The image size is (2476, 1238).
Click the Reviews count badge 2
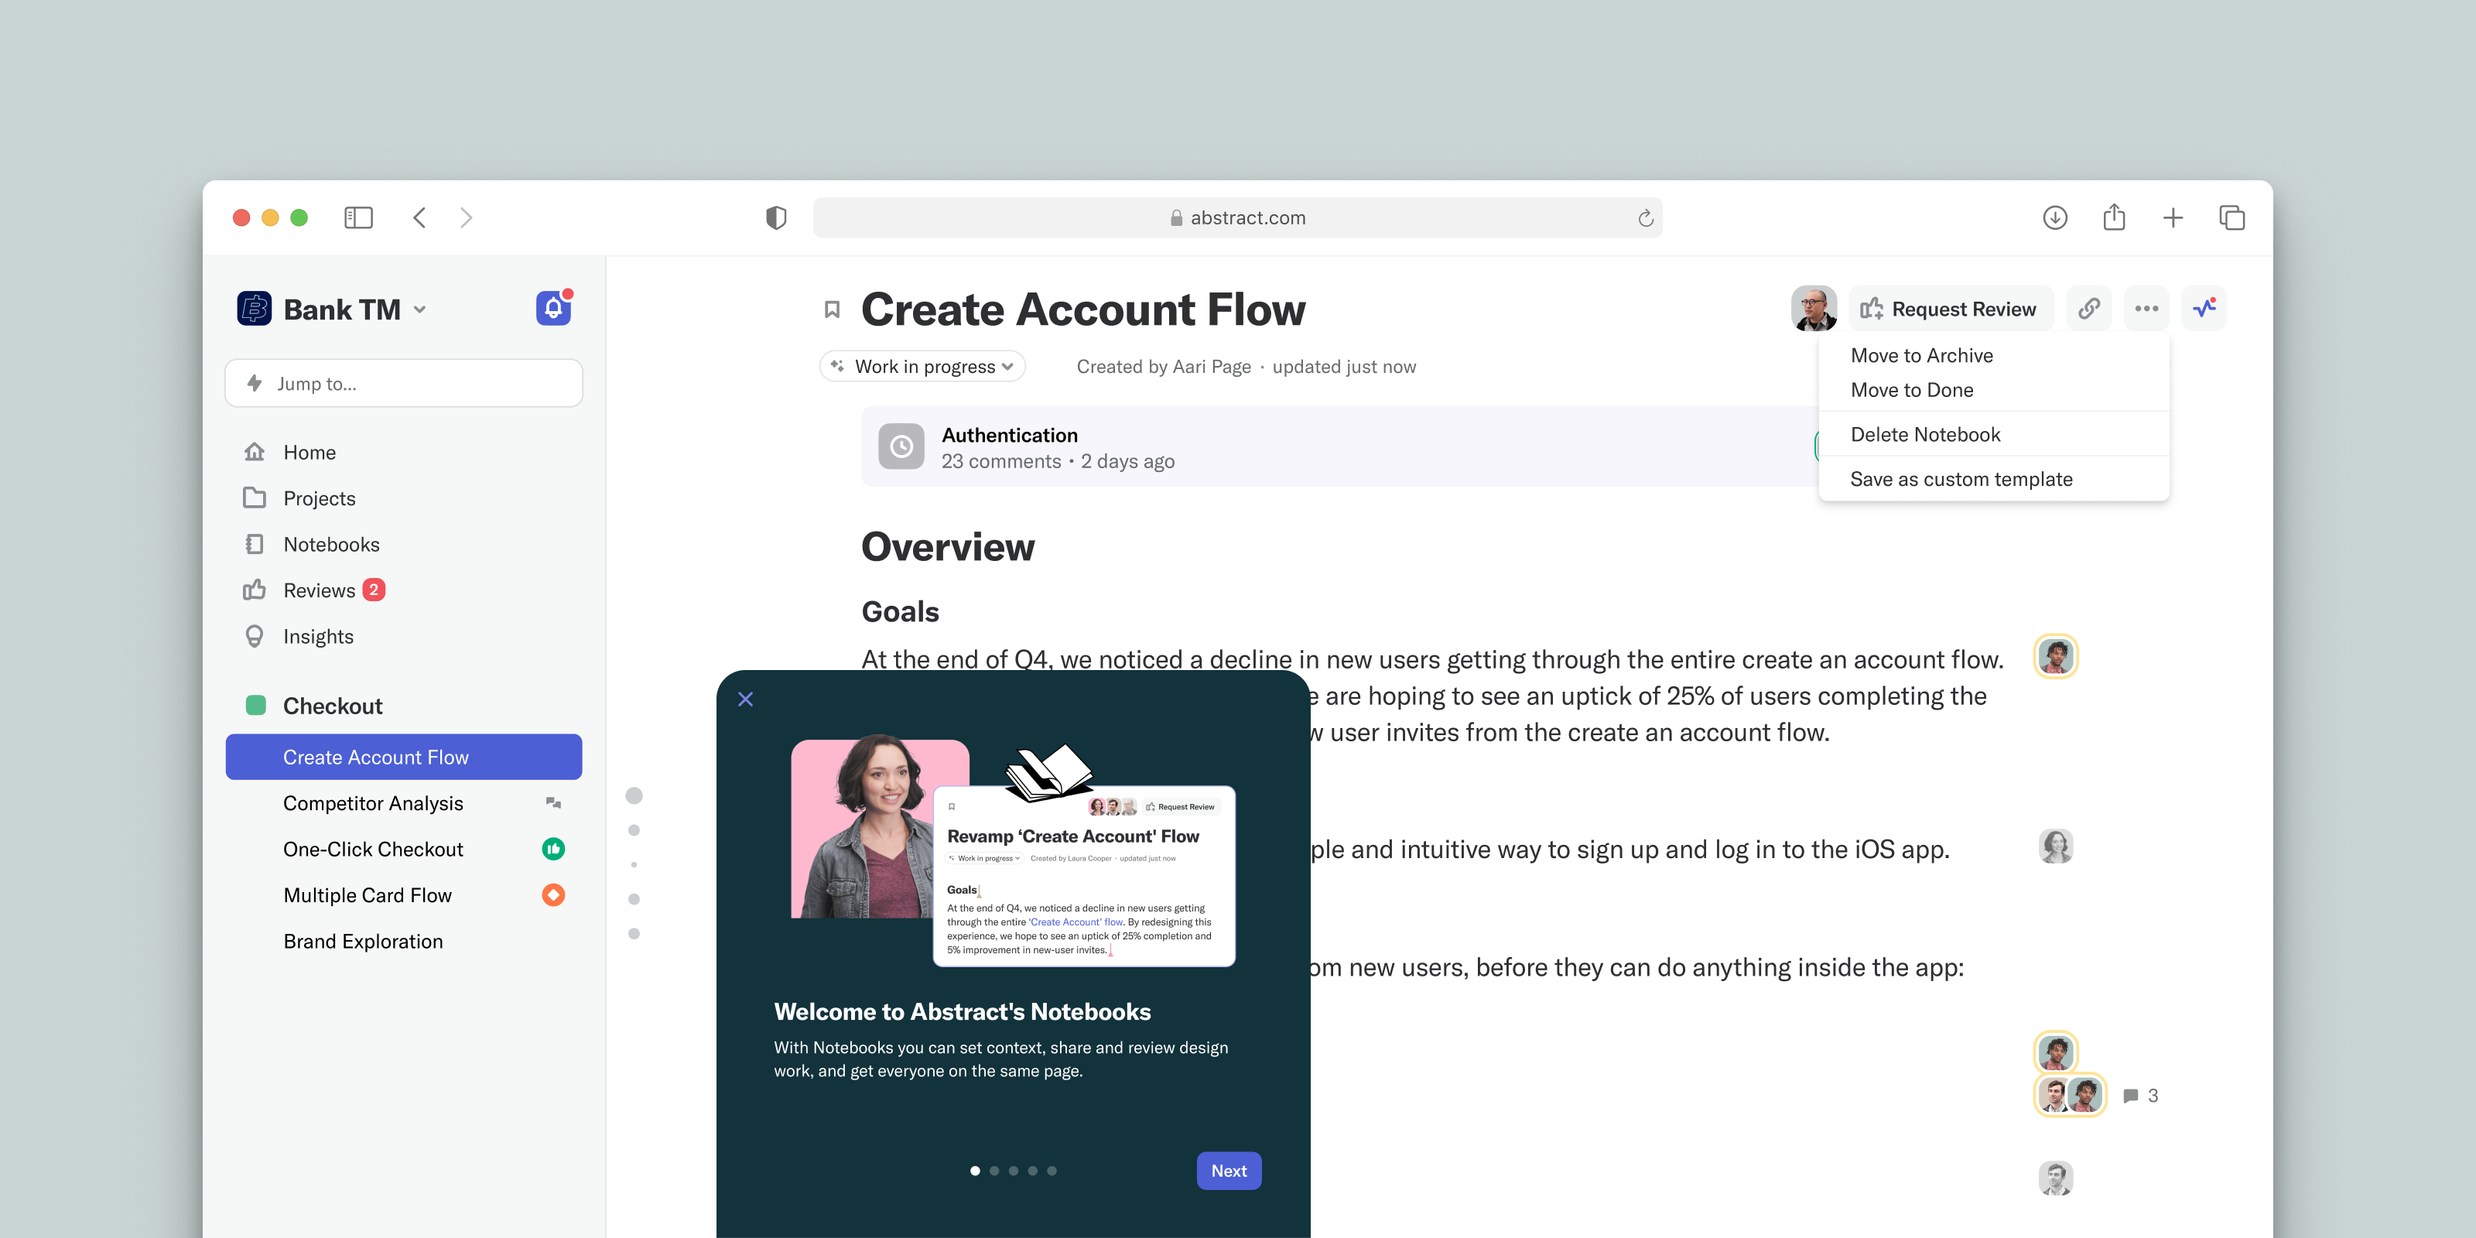pyautogui.click(x=374, y=590)
